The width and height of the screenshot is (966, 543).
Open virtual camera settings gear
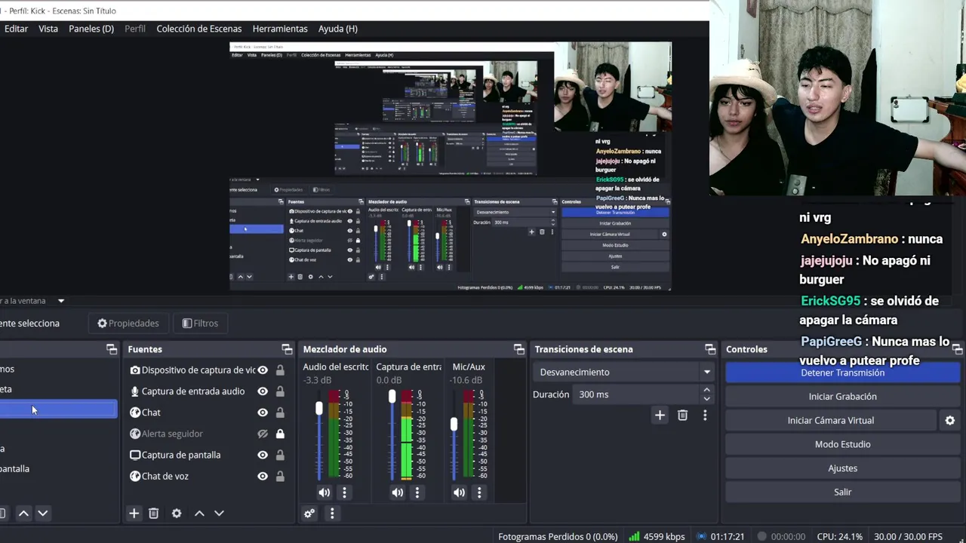tap(950, 420)
